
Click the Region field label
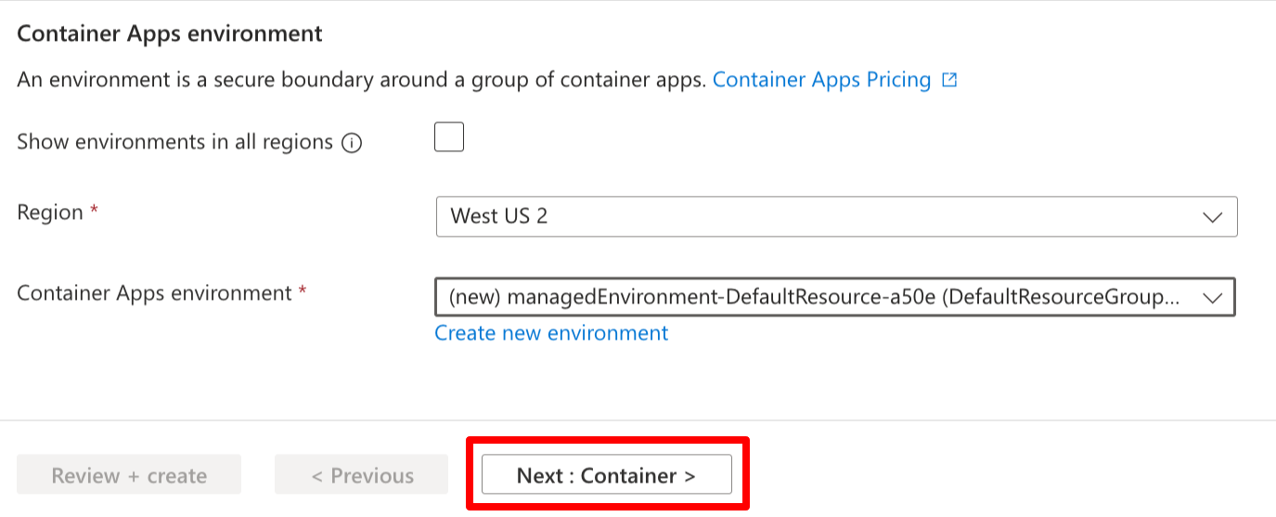50,213
